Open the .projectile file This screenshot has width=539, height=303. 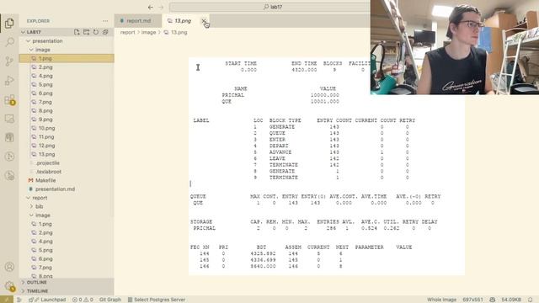click(67, 162)
